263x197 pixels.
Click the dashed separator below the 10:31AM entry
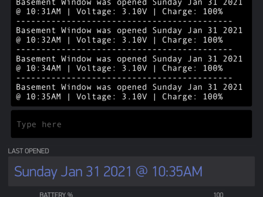pos(124,21)
